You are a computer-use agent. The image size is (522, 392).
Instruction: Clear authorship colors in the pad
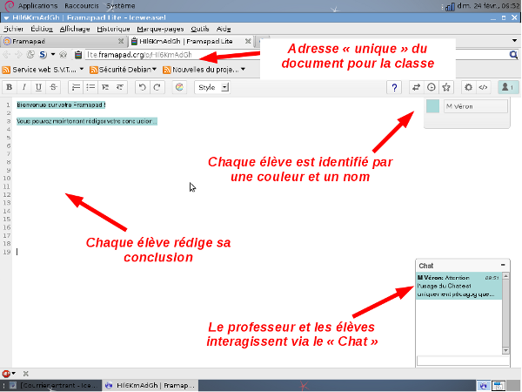point(178,87)
